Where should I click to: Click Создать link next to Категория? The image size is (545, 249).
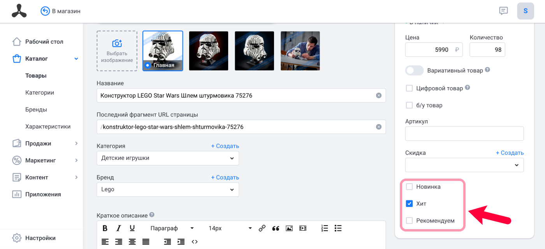[x=225, y=146]
